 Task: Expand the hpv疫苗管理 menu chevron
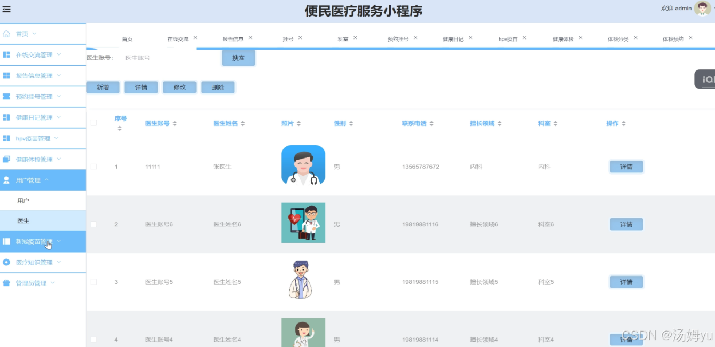pyautogui.click(x=56, y=138)
